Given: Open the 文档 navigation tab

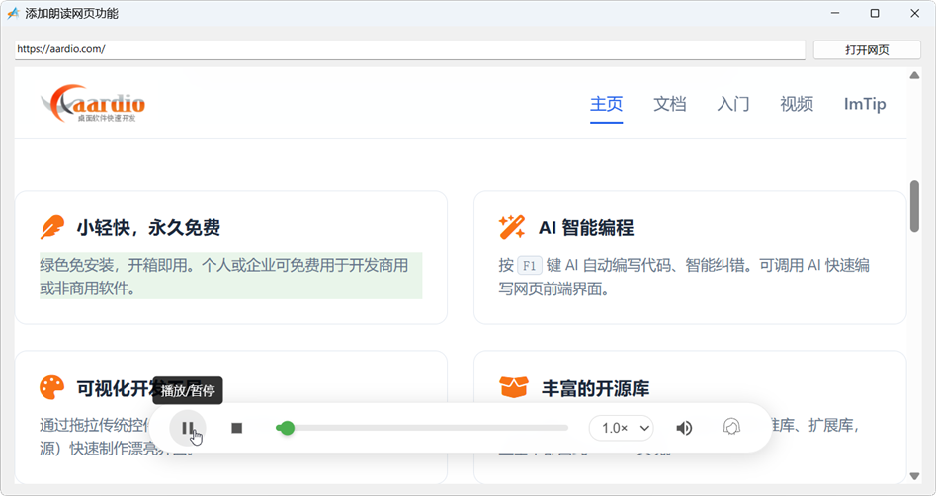Looking at the screenshot, I should click(669, 104).
